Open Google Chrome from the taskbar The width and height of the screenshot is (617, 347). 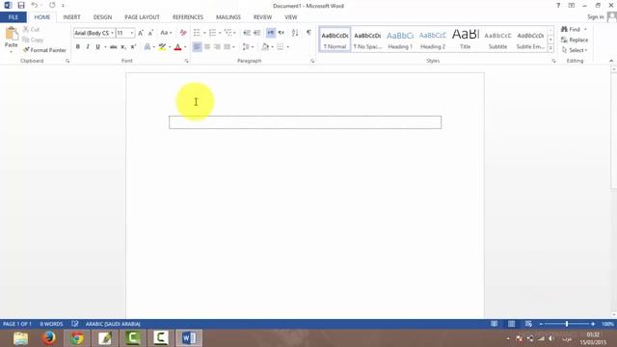(77, 338)
